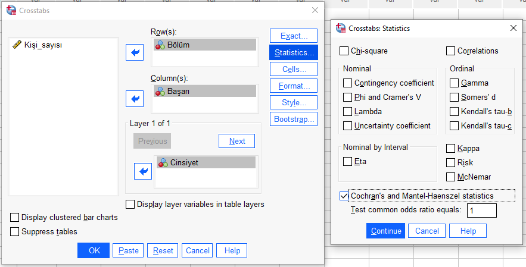Click the arrow button beside Layer list

click(x=143, y=171)
